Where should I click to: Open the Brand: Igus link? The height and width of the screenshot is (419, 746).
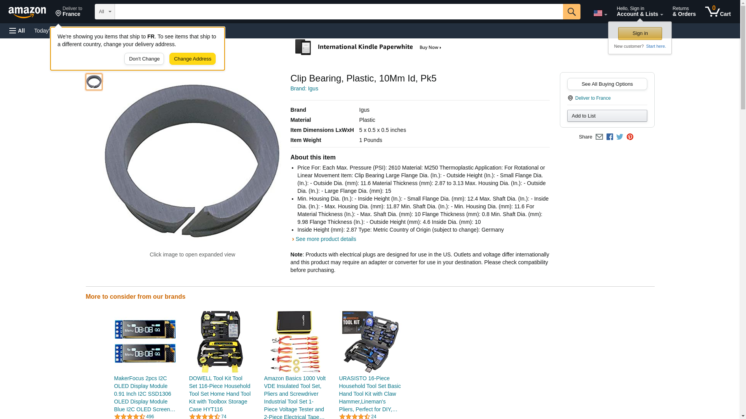[x=304, y=88]
